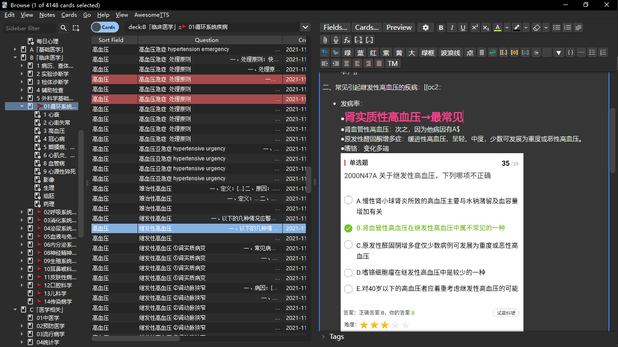The height and width of the screenshot is (347, 618).
Task: Toggle bold formatting in editor
Action: pos(441,28)
